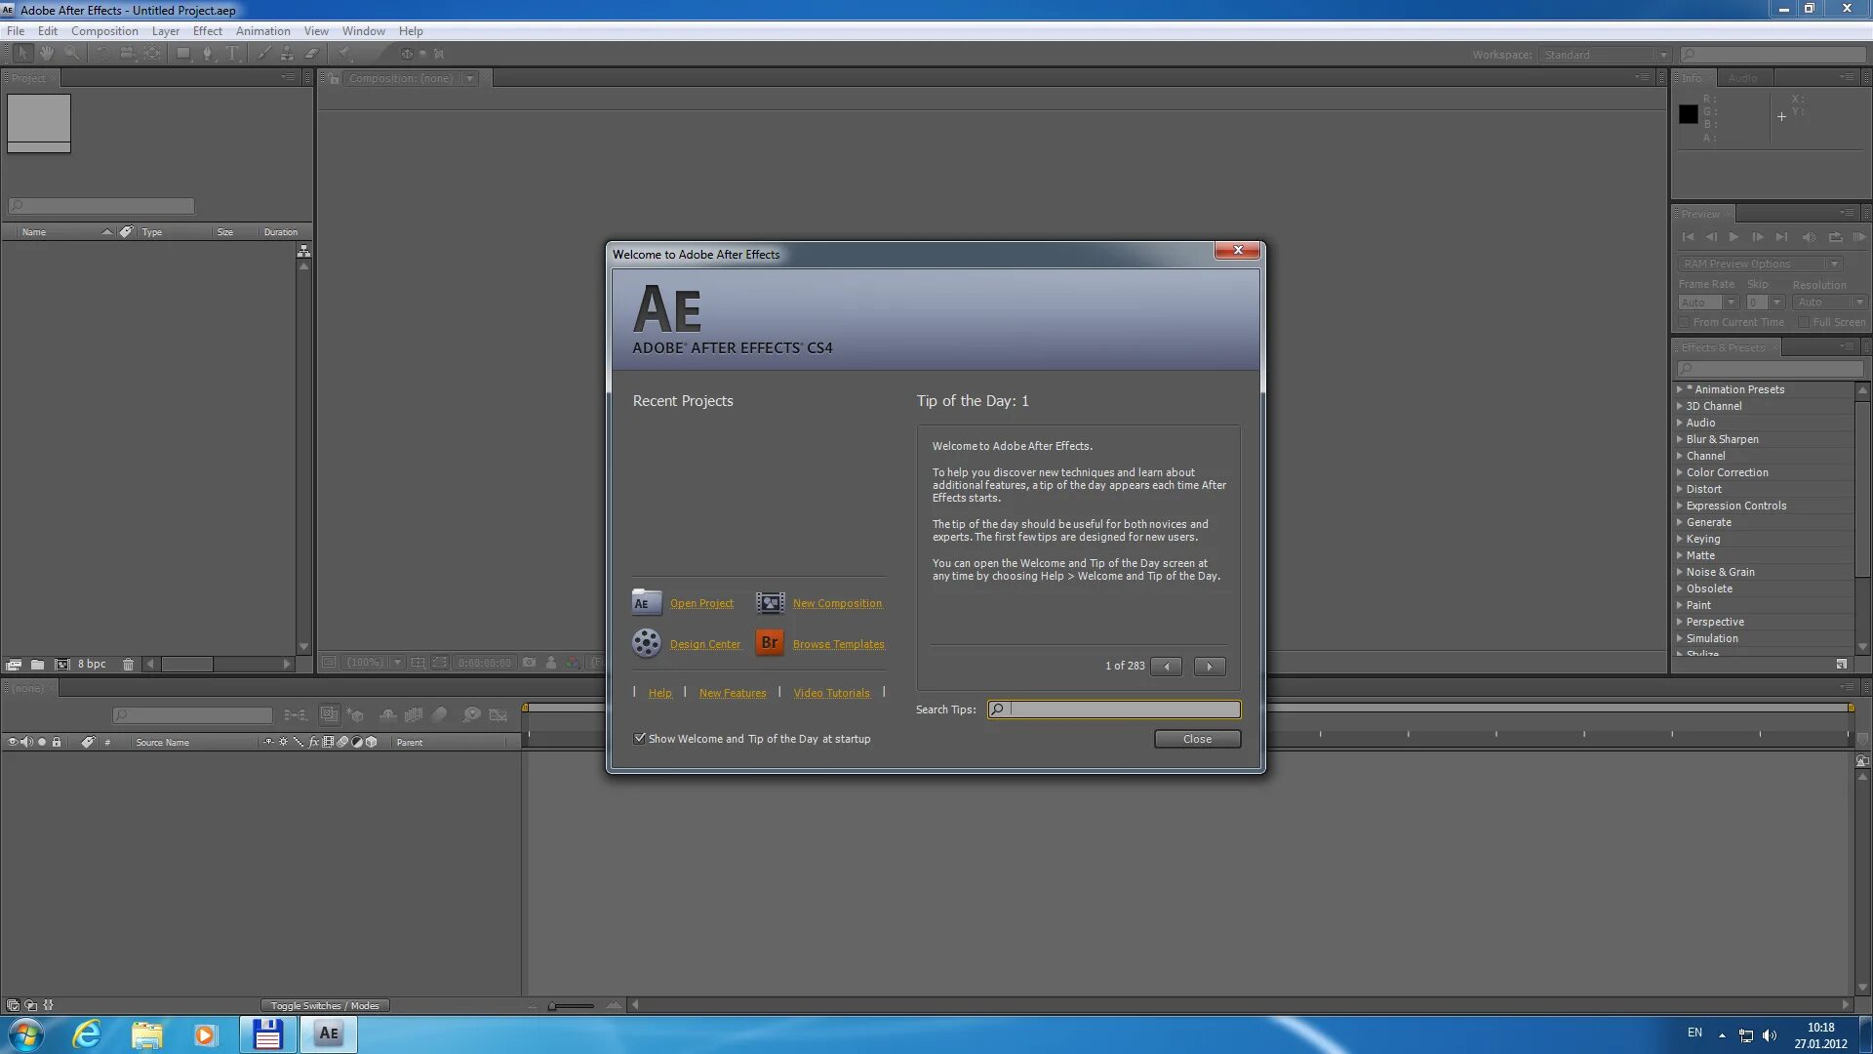Viewport: 1873px width, 1054px height.
Task: Click After Effects icon in Windows taskbar
Action: [329, 1034]
